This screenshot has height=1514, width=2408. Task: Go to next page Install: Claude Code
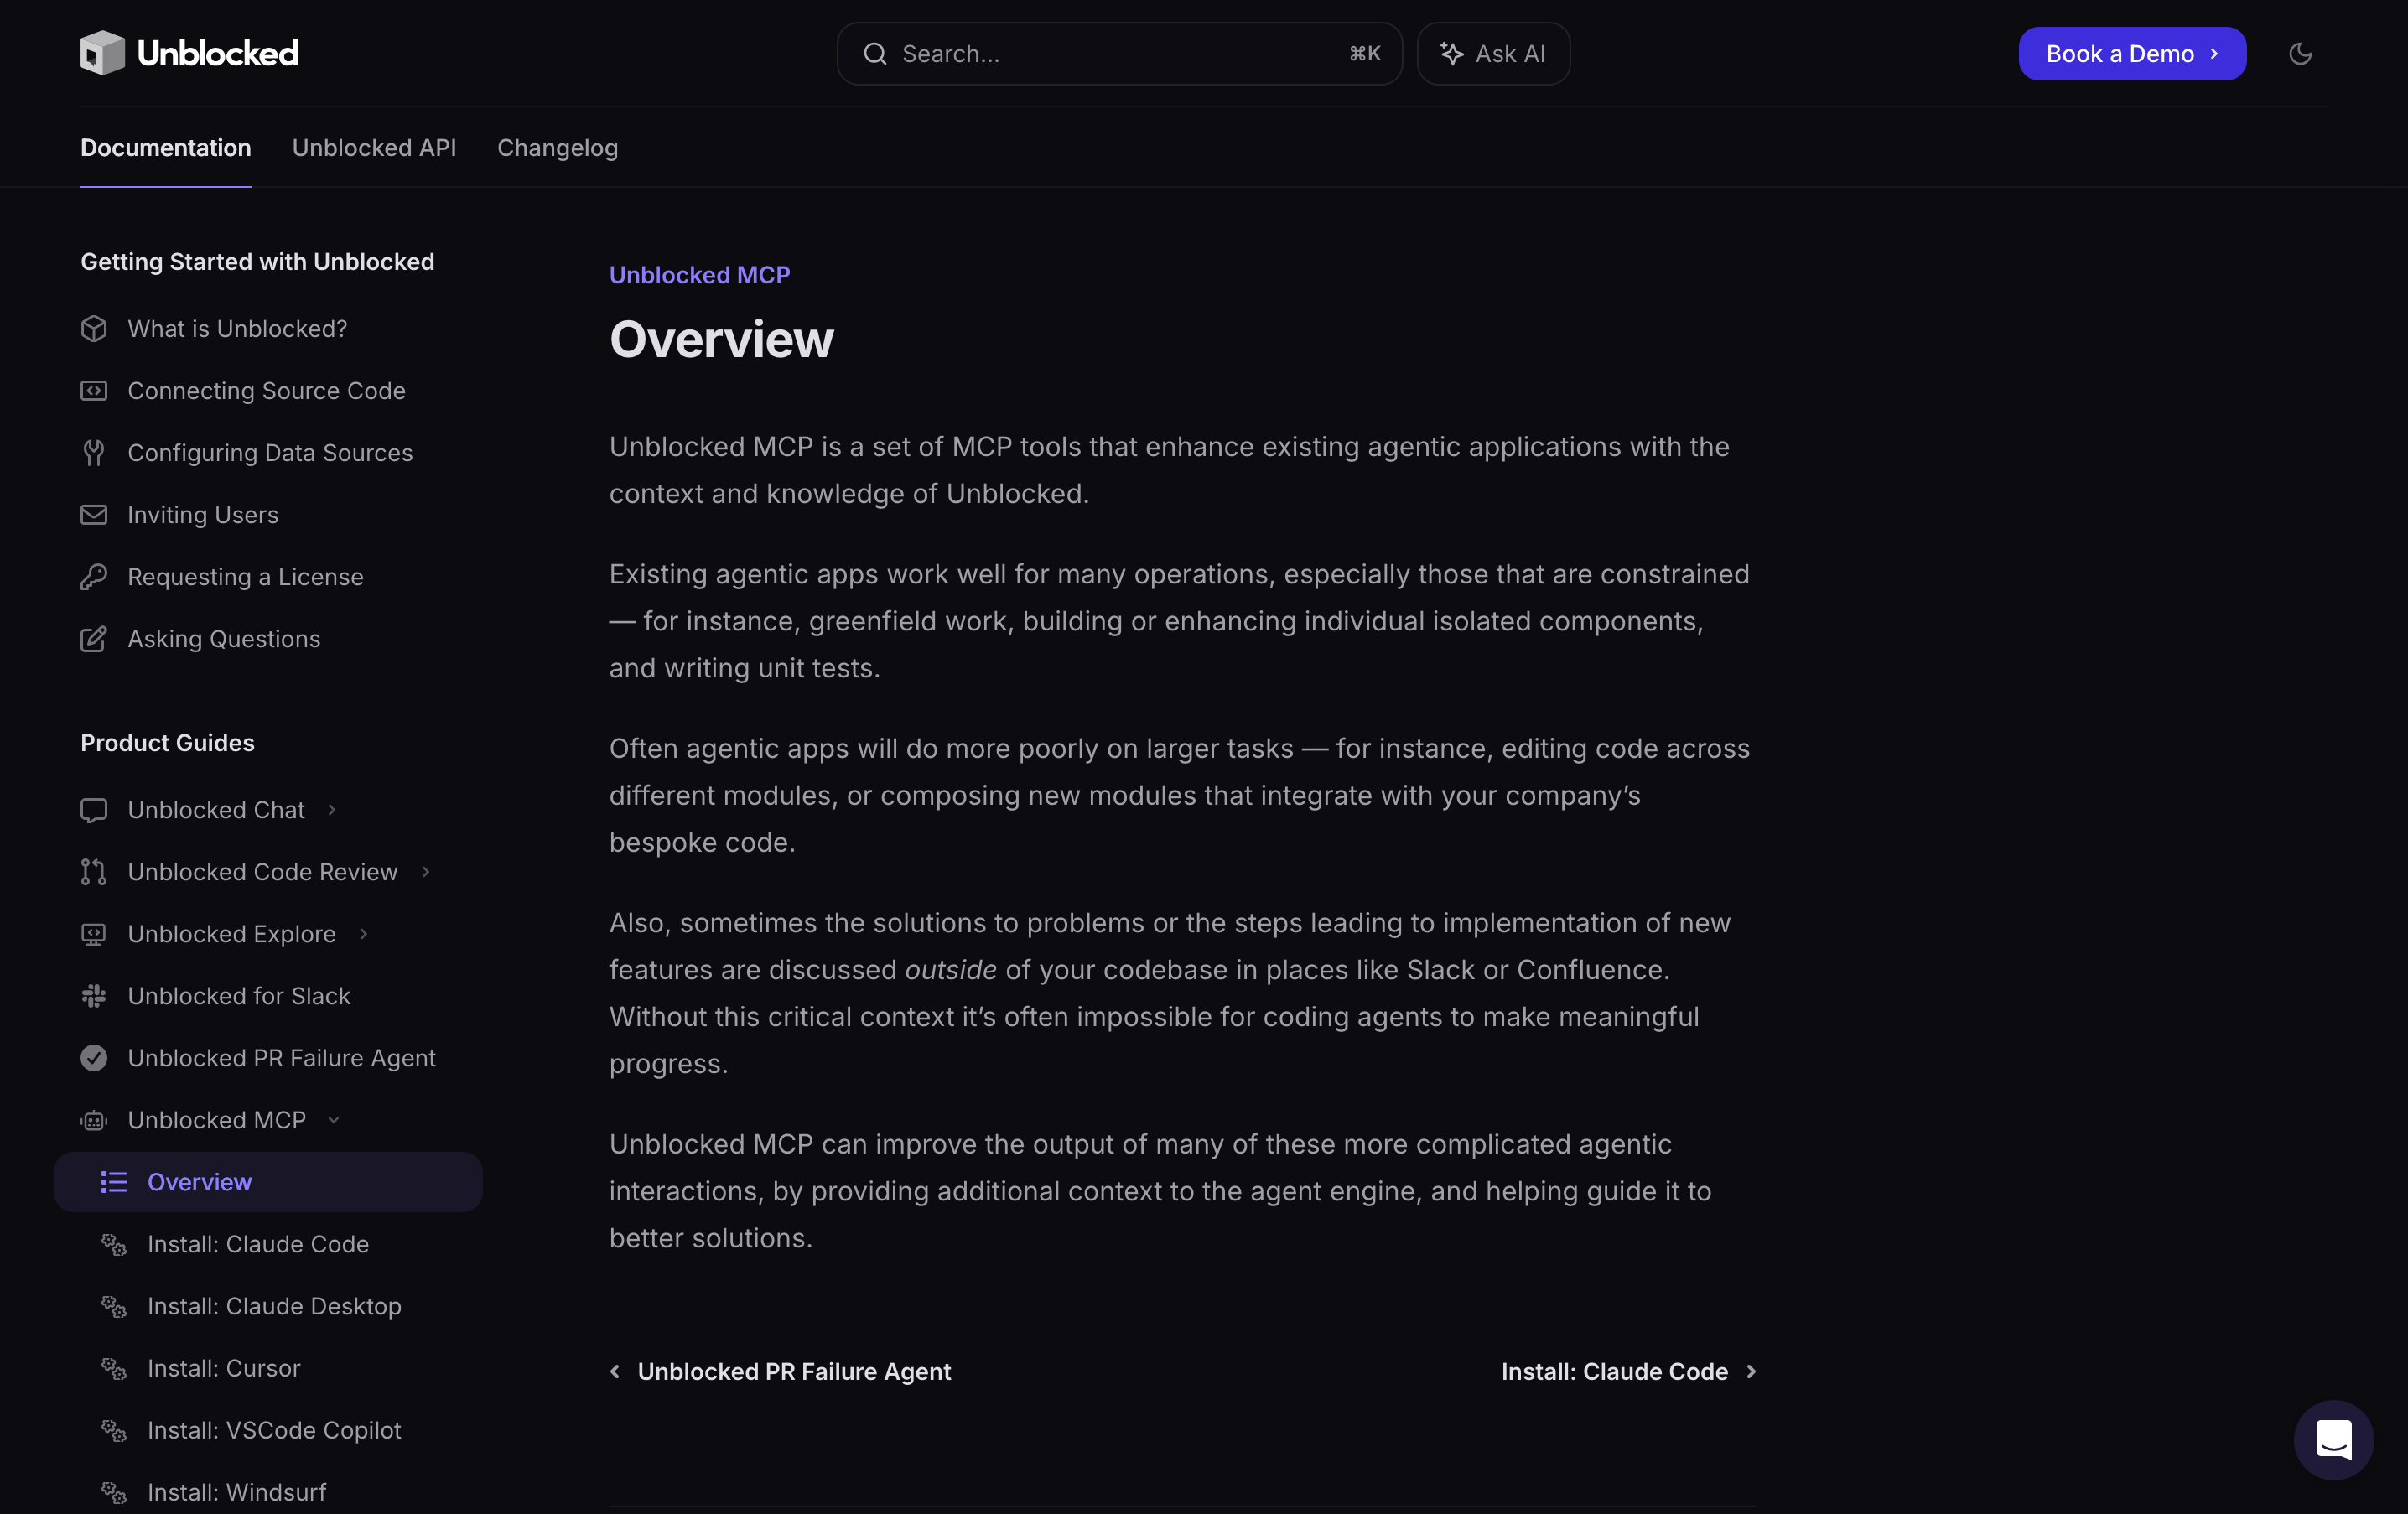(x=1628, y=1371)
